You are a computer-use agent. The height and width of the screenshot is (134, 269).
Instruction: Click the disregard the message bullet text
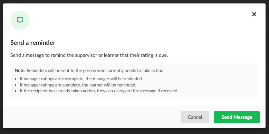pyautogui.click(x=99, y=91)
